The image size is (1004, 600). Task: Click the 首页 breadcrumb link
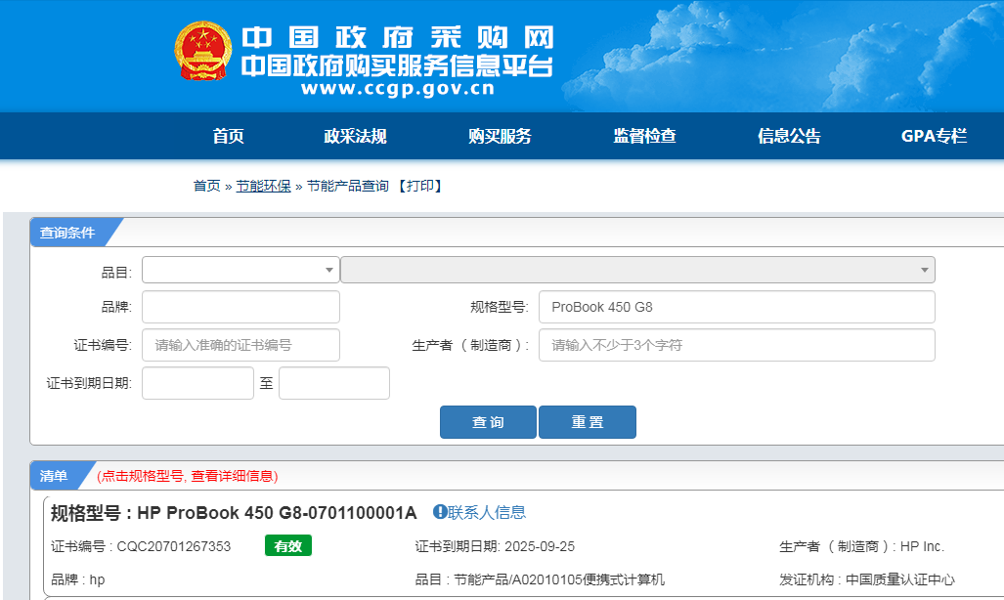coord(207,186)
